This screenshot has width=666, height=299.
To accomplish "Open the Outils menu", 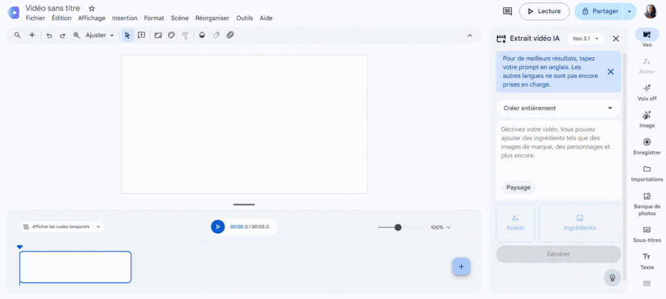I will click(x=245, y=18).
